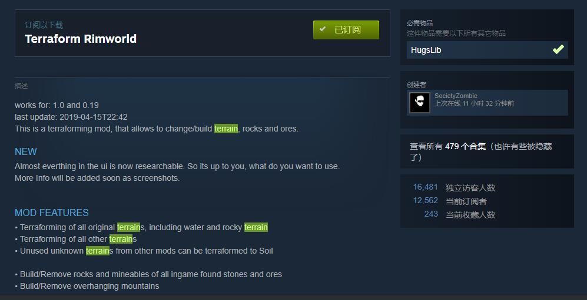This screenshot has width=587, height=300.
Task: Open the HugsLib required item
Action: click(487, 50)
